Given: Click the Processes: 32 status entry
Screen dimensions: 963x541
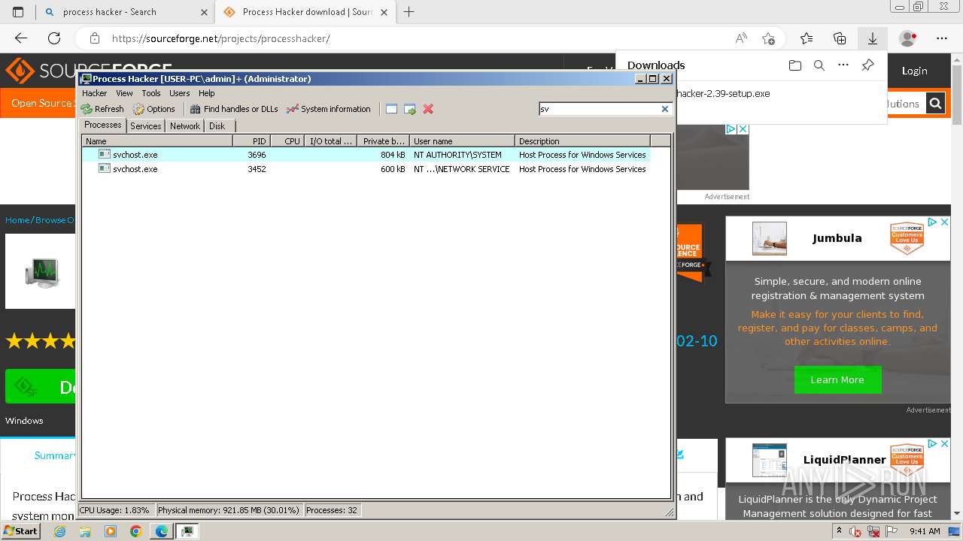Looking at the screenshot, I should coord(332,510).
